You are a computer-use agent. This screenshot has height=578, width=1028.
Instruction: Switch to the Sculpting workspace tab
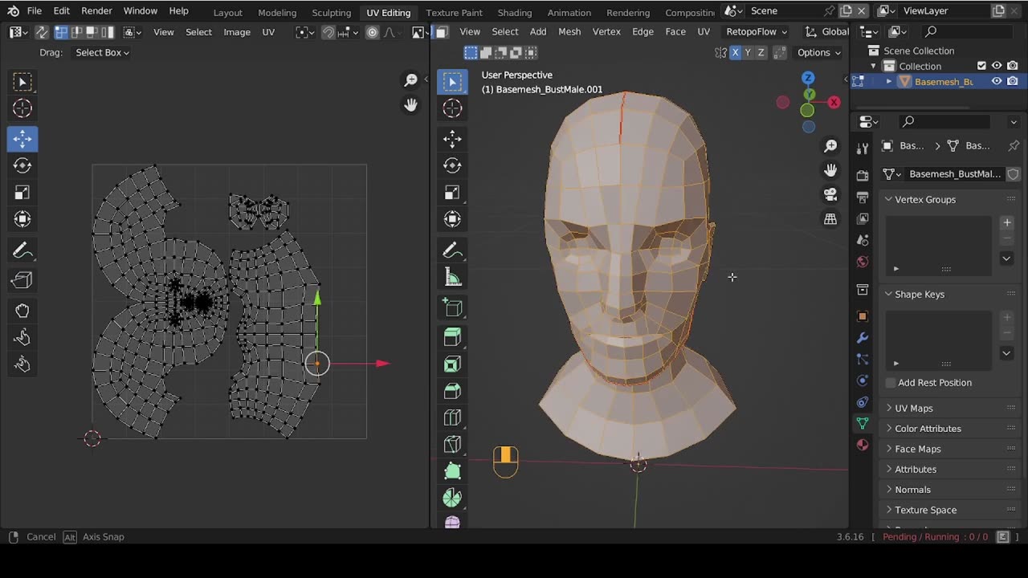[x=332, y=12]
